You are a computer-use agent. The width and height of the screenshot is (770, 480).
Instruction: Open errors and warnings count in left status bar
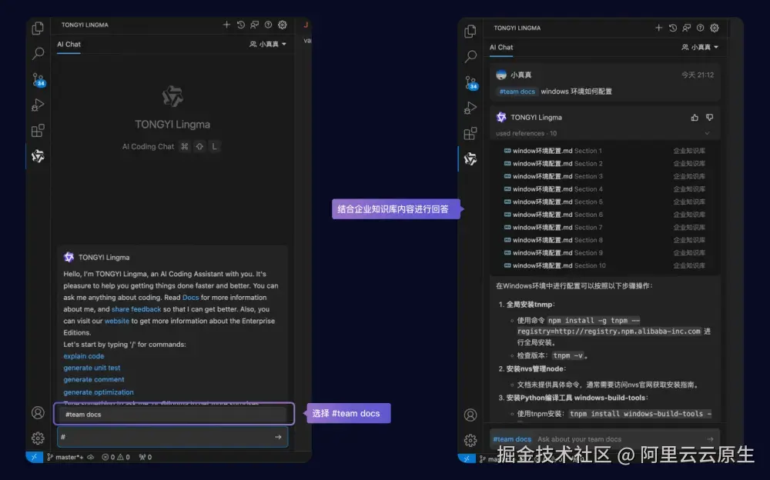[116, 457]
